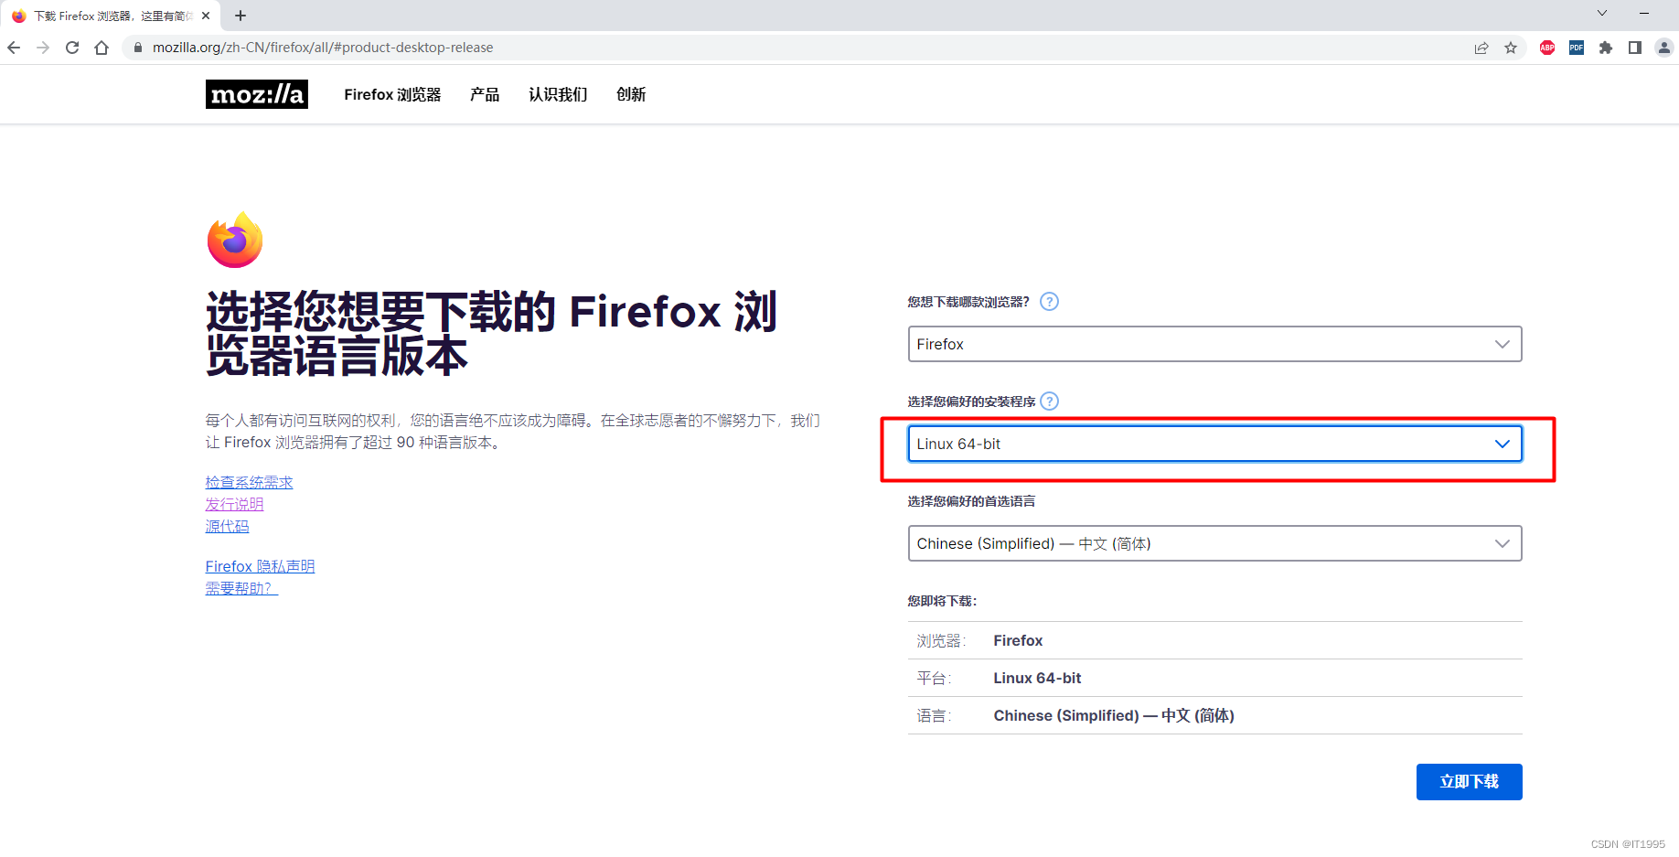Click the Mozilla logo in the header
Image resolution: width=1679 pixels, height=857 pixels.
pos(257,94)
